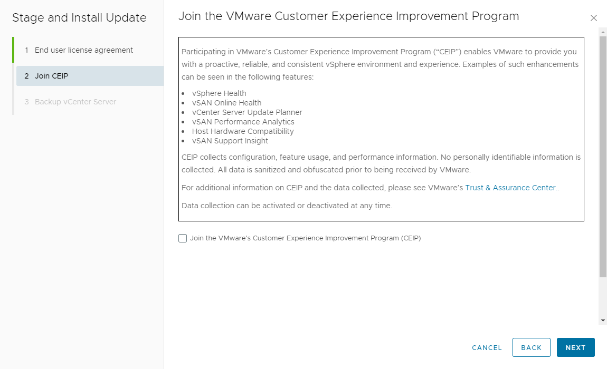Click the Stage and Install Update title
The height and width of the screenshot is (369, 607).
pos(79,18)
